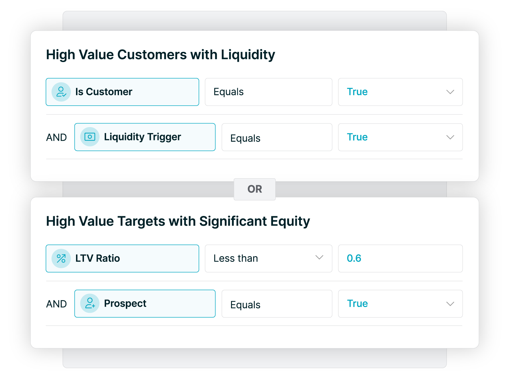Select the Prospect field chip
The width and height of the screenshot is (509, 379).
(145, 304)
